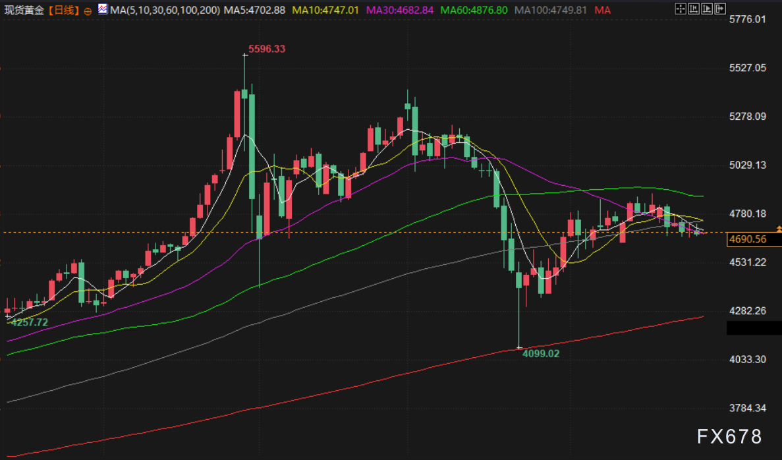
Task: Click the green MA60:4876.80 value
Action: point(474,10)
